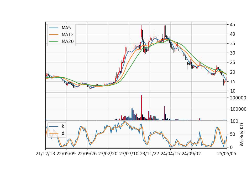Click the 23/02/20 date tick label
Viewport: 252px width, 181px height.
pos(108,154)
